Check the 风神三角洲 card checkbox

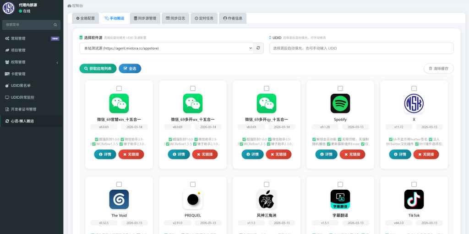(x=267, y=184)
